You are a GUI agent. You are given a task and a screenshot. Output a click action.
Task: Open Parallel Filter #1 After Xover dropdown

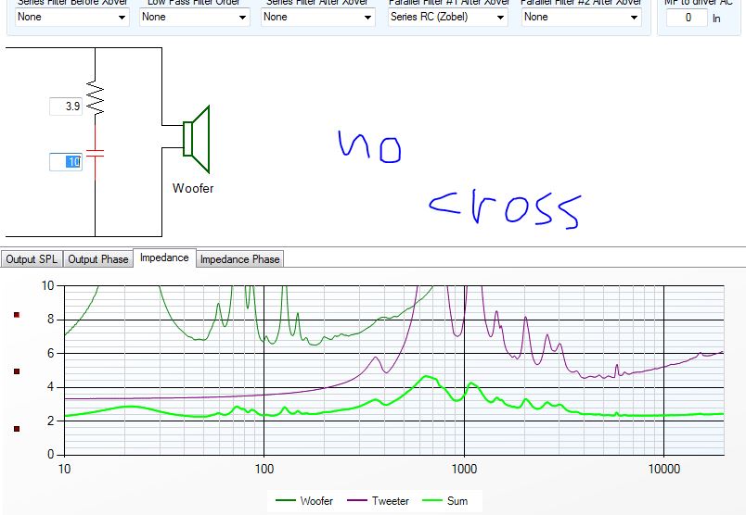click(448, 17)
